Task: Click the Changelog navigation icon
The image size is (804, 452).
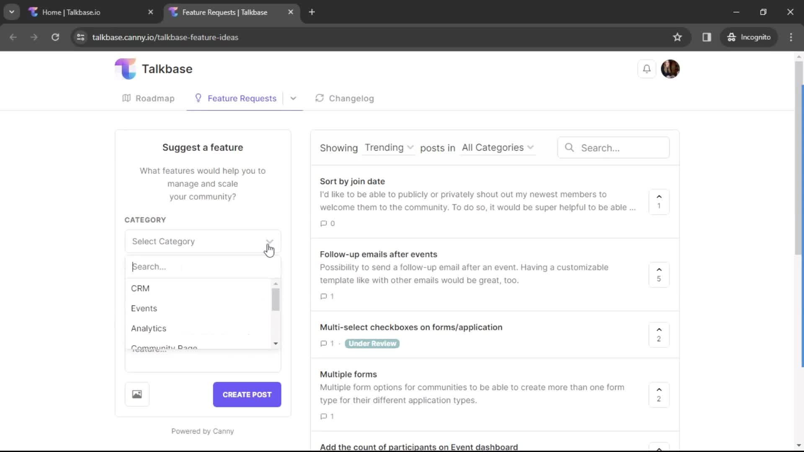Action: (318, 98)
